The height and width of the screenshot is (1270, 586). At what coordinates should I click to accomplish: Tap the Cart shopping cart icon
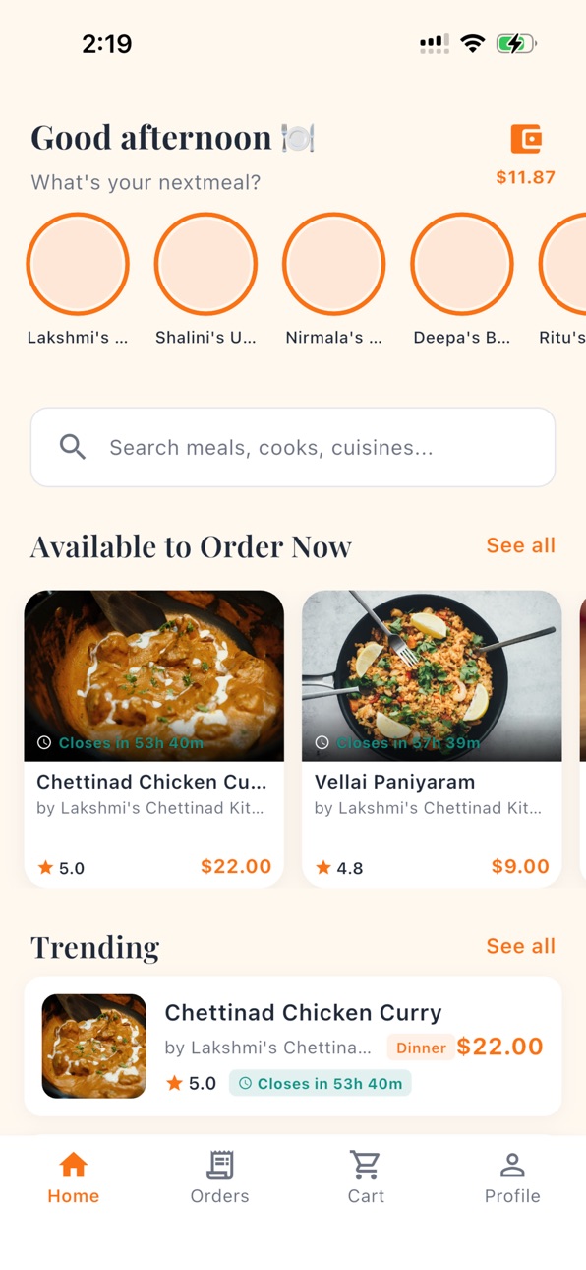tap(366, 1166)
